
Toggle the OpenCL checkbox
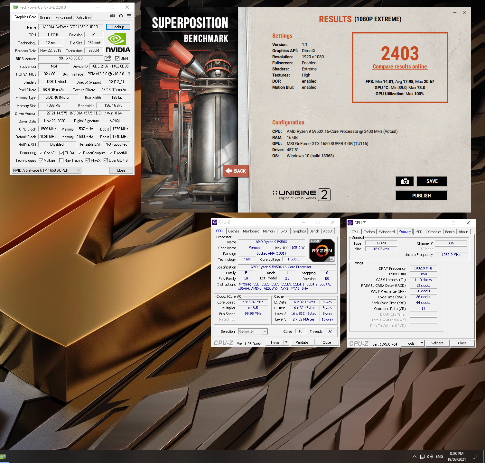(x=41, y=153)
